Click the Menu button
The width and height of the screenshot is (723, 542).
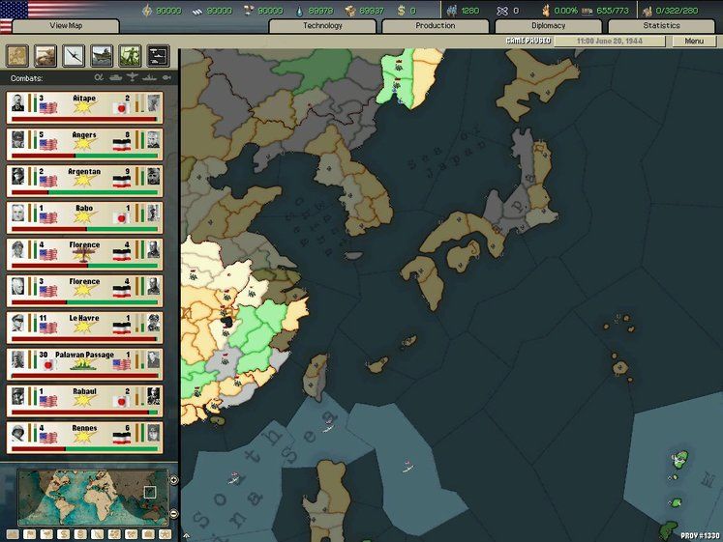click(694, 41)
